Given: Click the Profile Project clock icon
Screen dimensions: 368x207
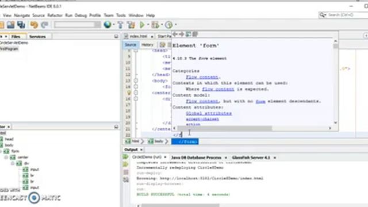Looking at the screenshot, I should (168, 25).
